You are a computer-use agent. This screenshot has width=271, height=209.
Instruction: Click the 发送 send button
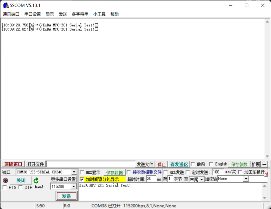click(66, 196)
